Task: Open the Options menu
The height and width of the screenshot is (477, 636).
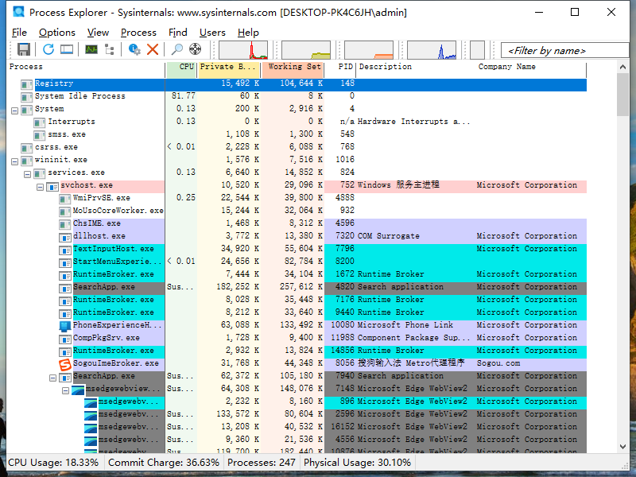Action: pyautogui.click(x=57, y=33)
